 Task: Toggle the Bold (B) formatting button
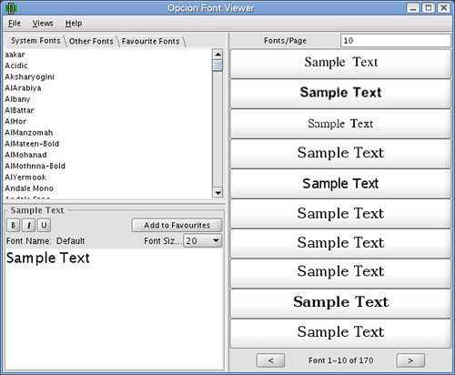tap(13, 225)
